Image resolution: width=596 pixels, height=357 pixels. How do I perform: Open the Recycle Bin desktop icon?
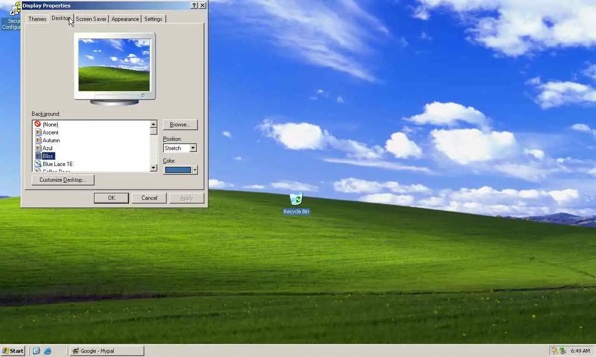(296, 204)
